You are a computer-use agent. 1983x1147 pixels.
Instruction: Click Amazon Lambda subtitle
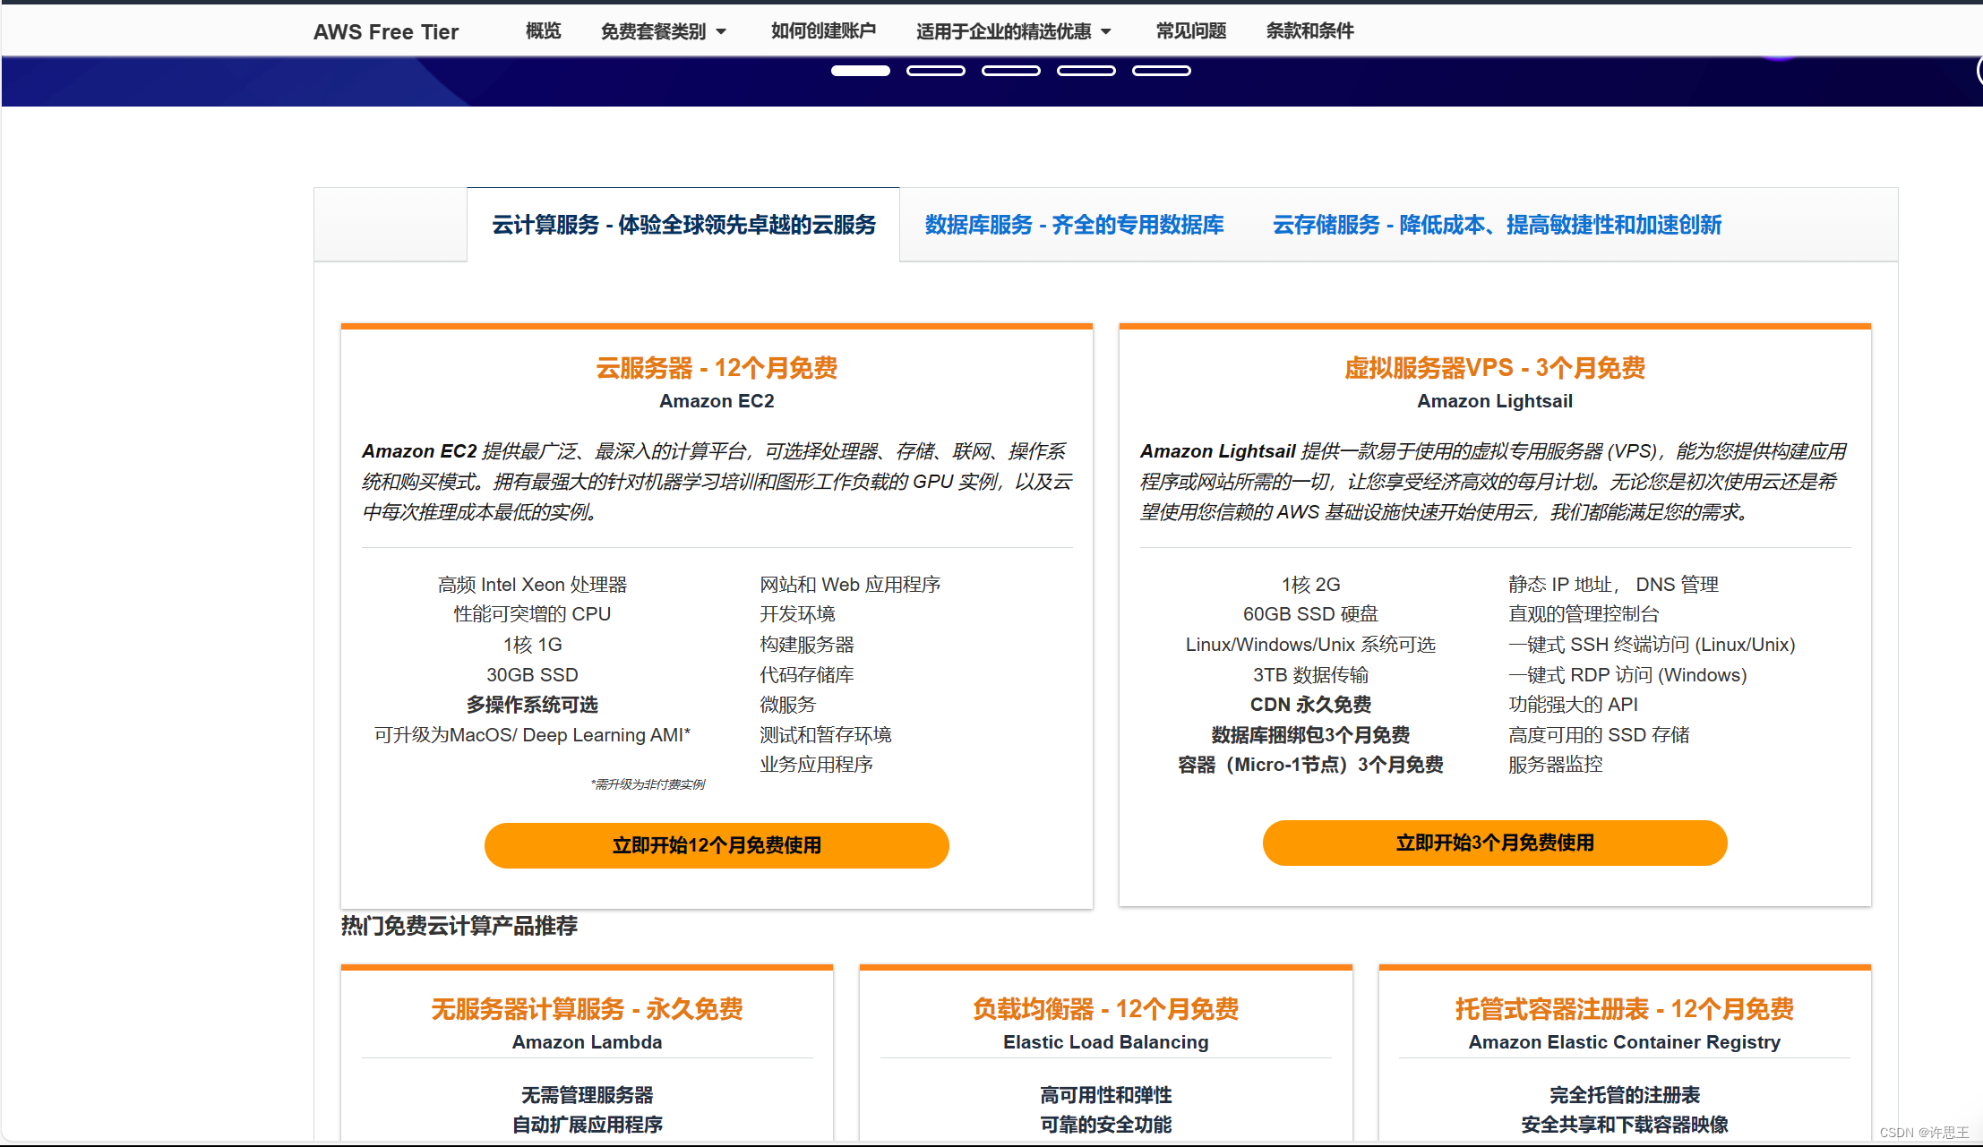click(587, 1042)
